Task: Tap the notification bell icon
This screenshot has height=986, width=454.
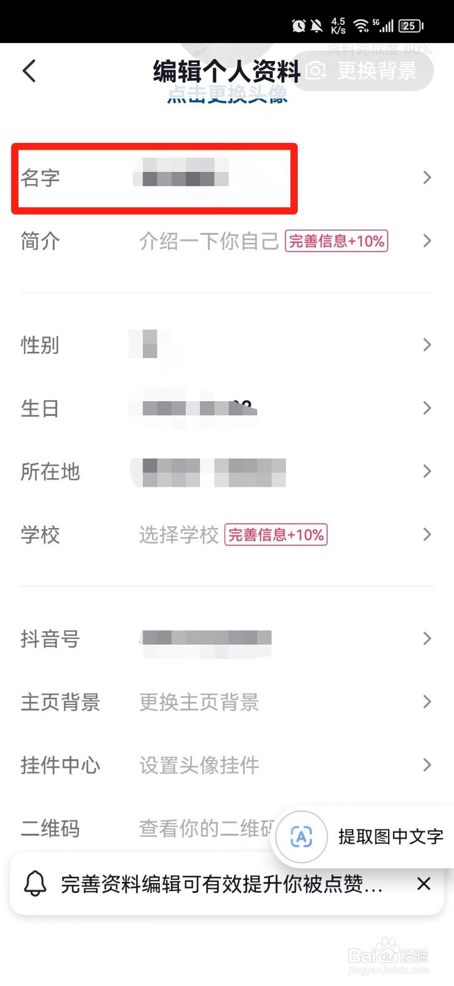Action: click(x=35, y=884)
